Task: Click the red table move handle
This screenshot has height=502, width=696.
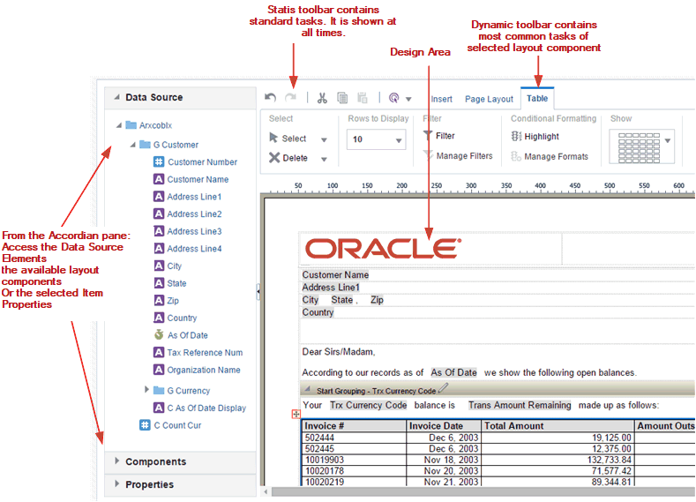Action: click(x=296, y=414)
